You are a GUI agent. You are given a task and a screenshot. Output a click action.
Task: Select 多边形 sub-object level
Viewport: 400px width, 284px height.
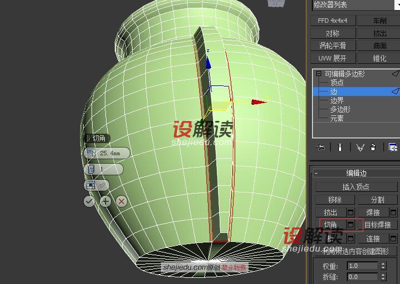click(x=340, y=109)
